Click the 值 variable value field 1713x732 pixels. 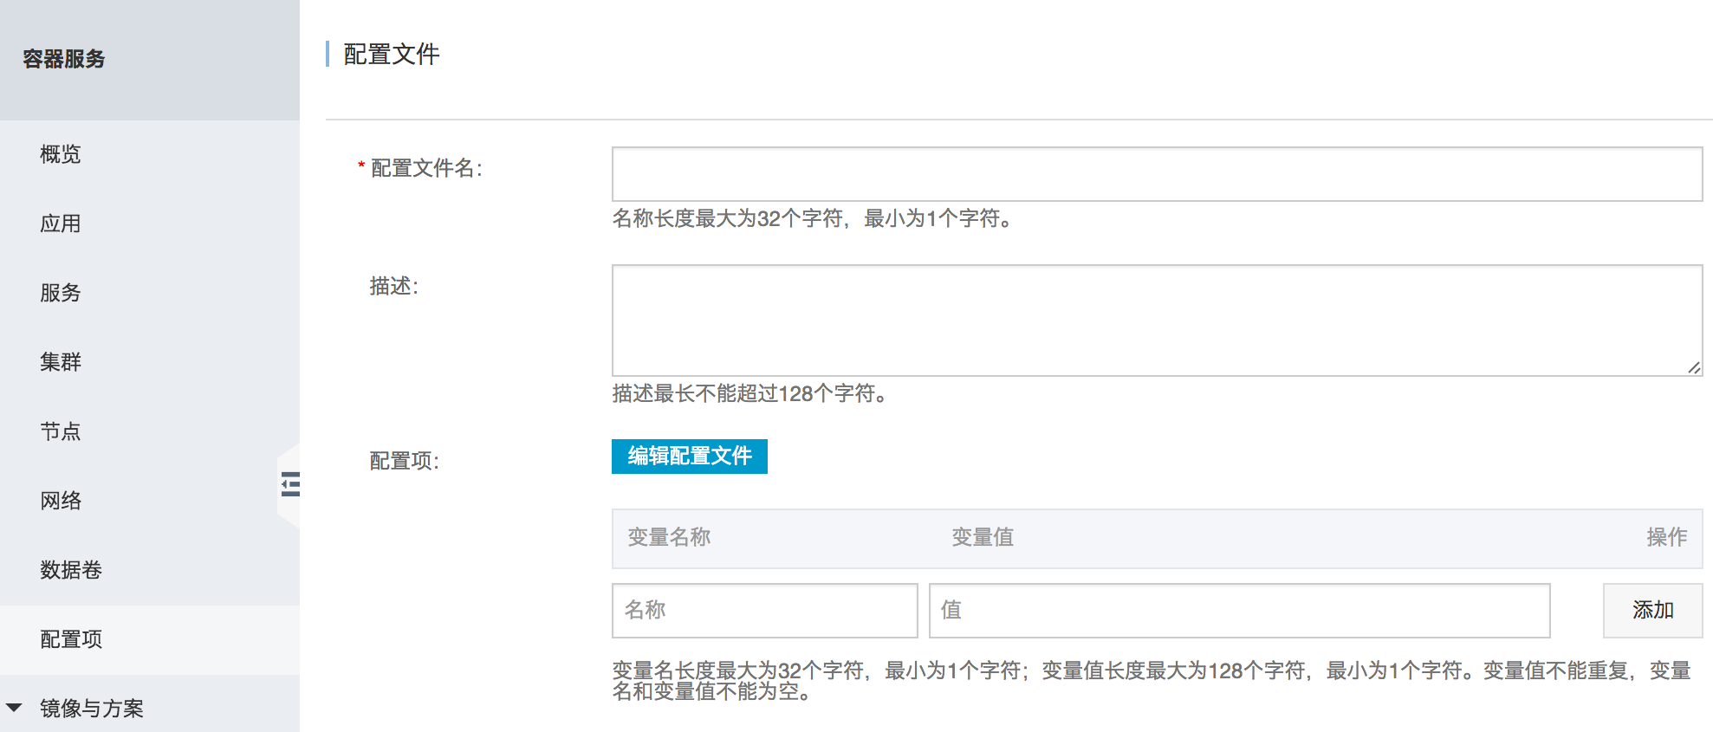(x=1239, y=611)
